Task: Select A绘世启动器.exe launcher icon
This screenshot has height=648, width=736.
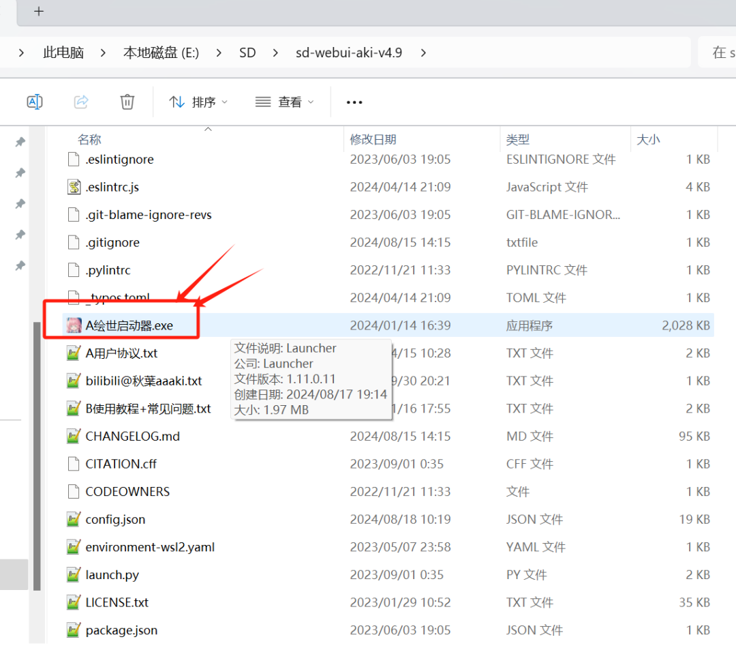Action: point(74,325)
